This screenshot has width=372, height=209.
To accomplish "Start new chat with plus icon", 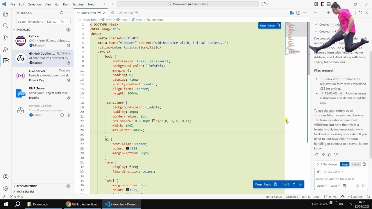I will coord(329,13).
